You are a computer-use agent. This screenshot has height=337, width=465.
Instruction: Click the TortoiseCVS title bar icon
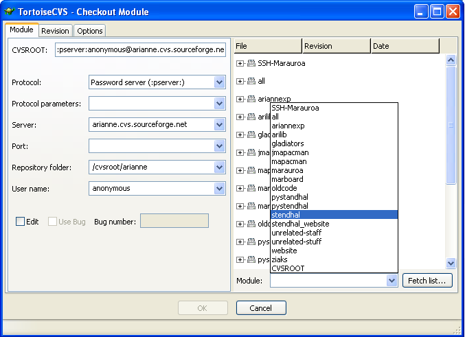(10, 12)
